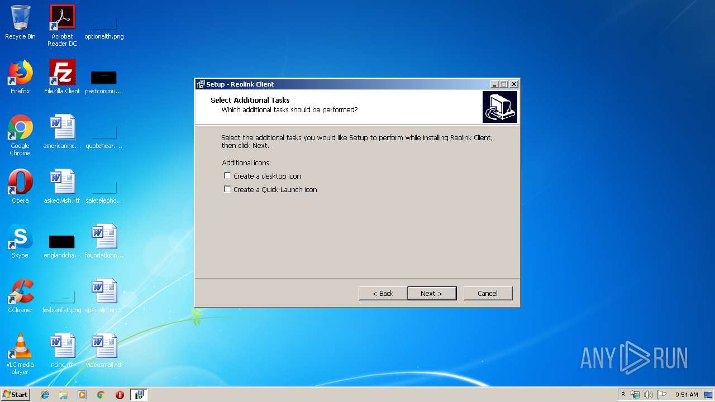Select pastcommu... desktop file

click(104, 82)
